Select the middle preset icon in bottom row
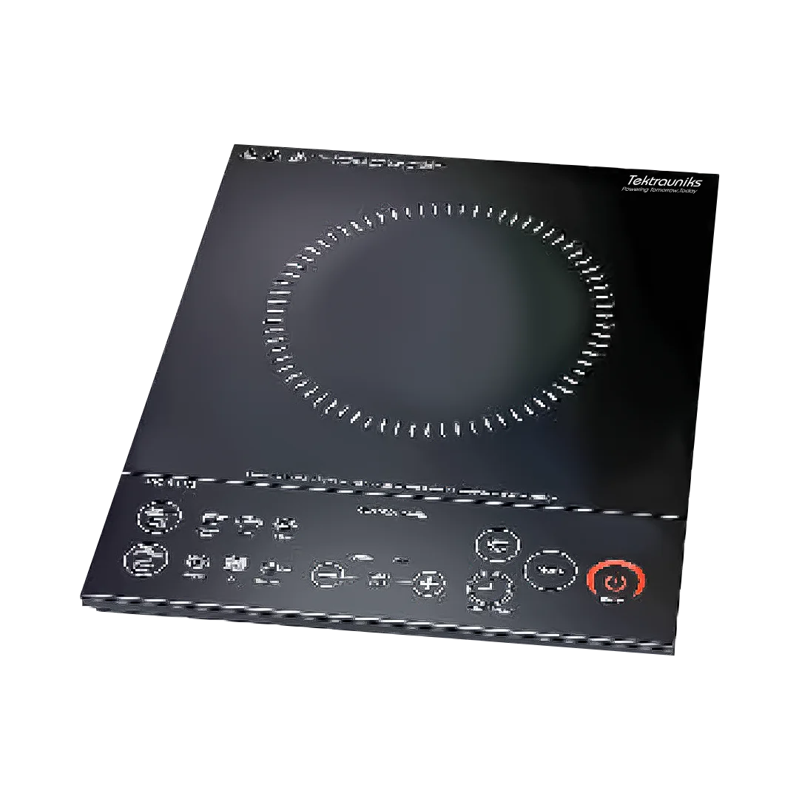The width and height of the screenshot is (799, 799). (x=235, y=563)
